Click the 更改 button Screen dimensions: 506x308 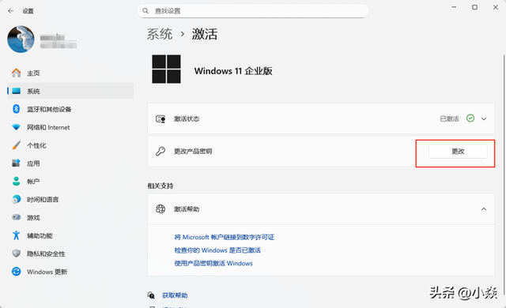point(458,151)
